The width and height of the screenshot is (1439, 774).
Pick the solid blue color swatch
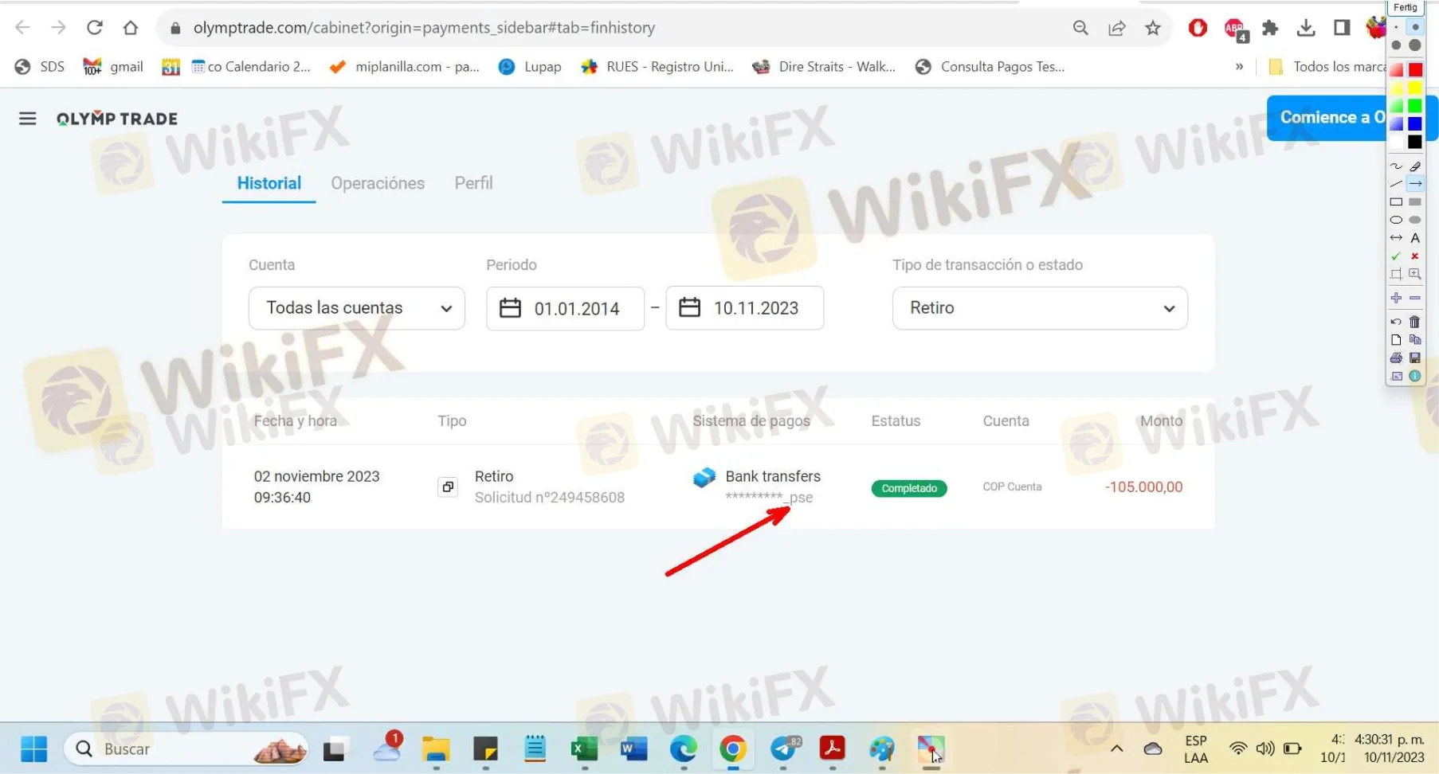pyautogui.click(x=1415, y=124)
